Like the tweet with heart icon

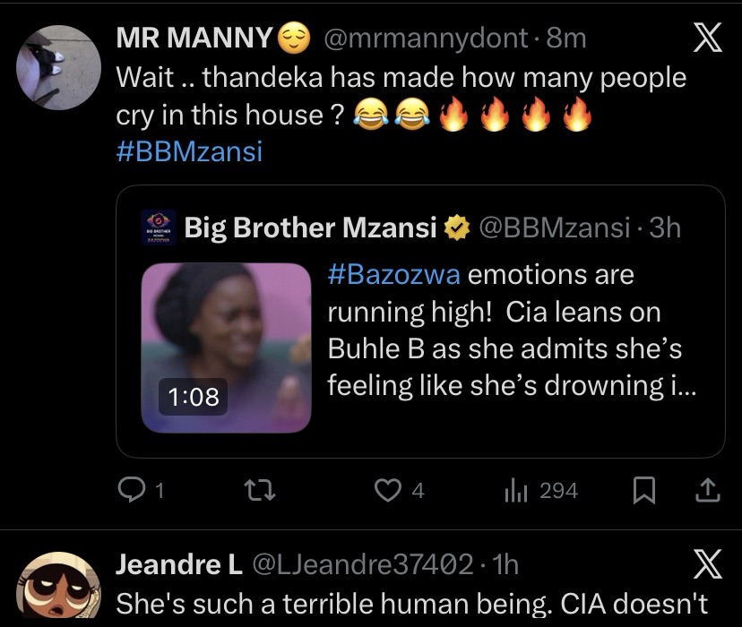click(387, 490)
